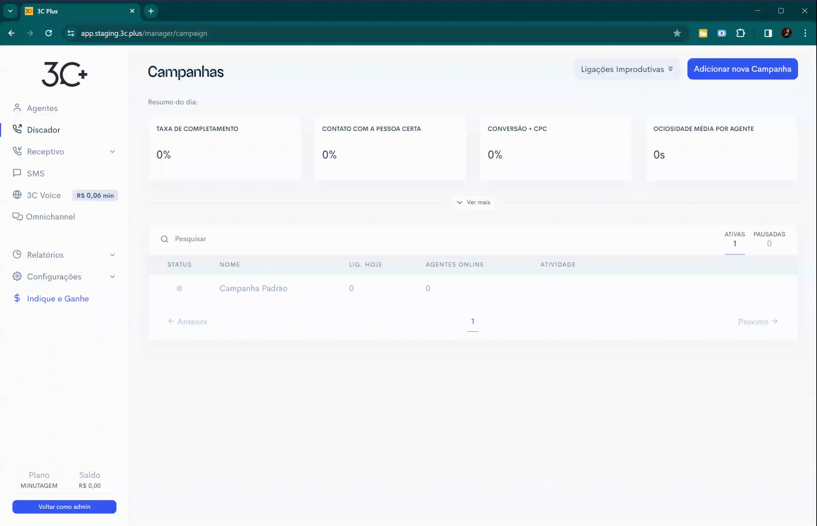The image size is (817, 526).
Task: Click the CONTATO COM A PESSOA CERTA card
Action: tap(390, 148)
